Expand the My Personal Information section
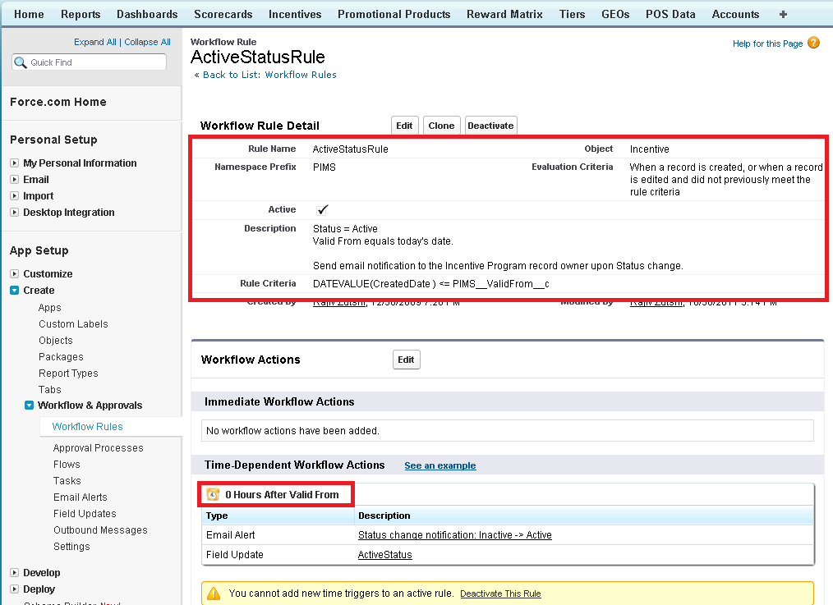This screenshot has width=833, height=605. (x=15, y=163)
